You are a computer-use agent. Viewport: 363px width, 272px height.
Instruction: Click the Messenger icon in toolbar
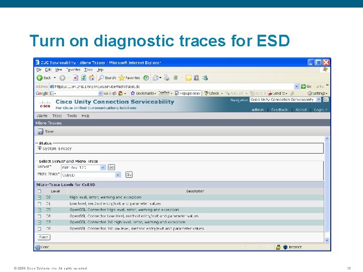[205, 78]
